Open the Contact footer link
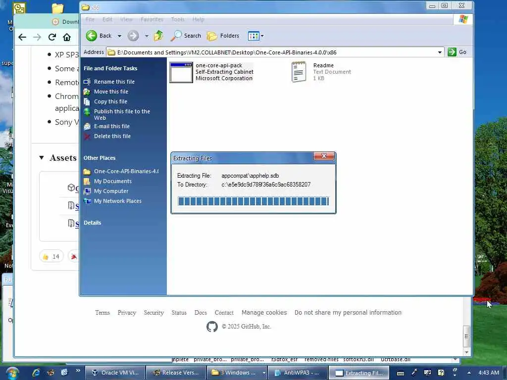 [x=224, y=313]
